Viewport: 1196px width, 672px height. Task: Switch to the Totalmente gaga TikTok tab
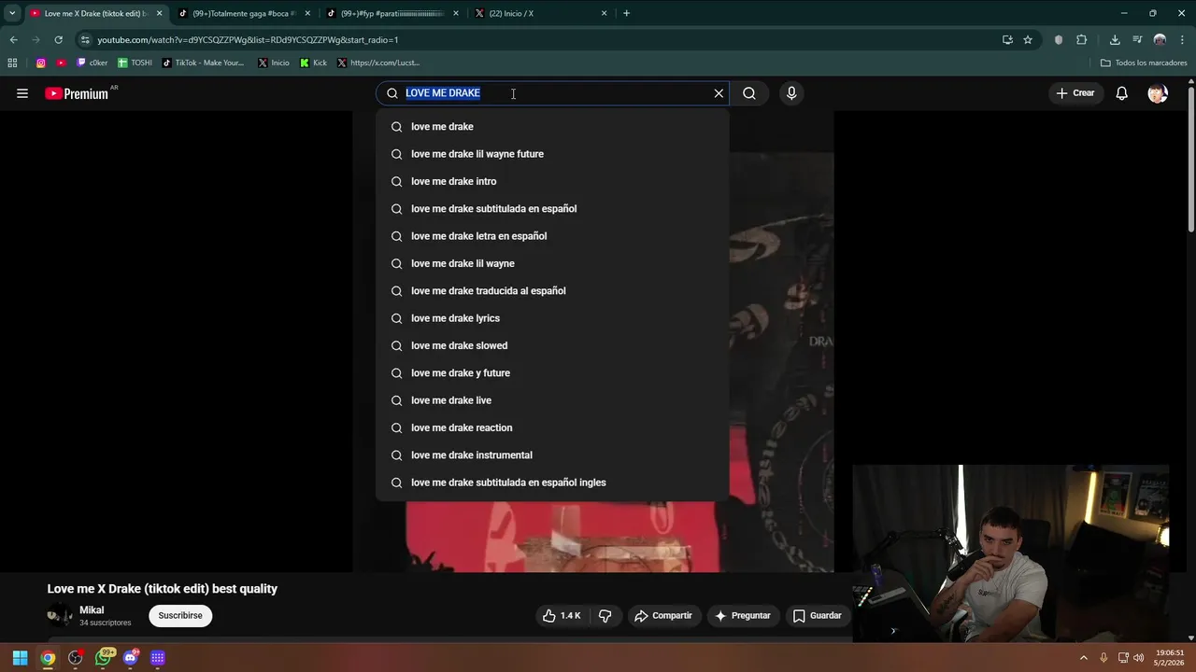click(245, 13)
